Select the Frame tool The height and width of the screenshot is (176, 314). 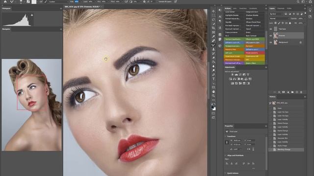pyautogui.click(x=213, y=32)
